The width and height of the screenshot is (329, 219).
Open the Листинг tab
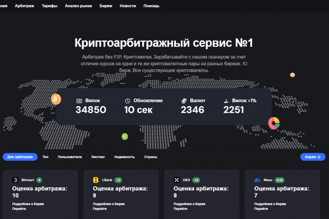point(98,157)
